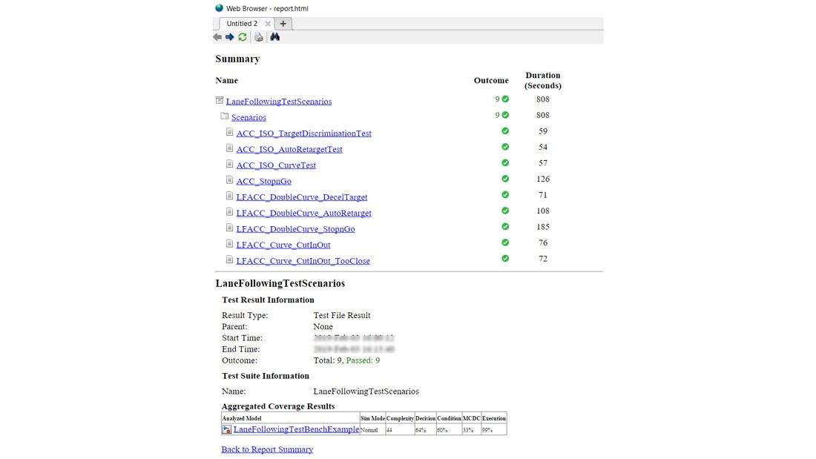Click the document icon next to LFACC_Curve_CutInOut
This screenshot has width=816, height=459.
[229, 242]
